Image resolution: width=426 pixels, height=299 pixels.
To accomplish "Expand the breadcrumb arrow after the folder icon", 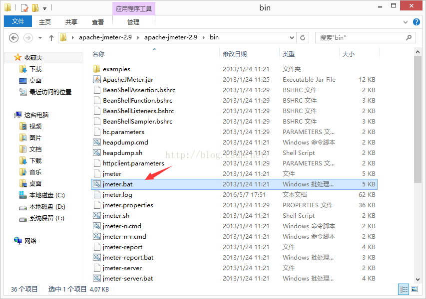I will [x=73, y=37].
